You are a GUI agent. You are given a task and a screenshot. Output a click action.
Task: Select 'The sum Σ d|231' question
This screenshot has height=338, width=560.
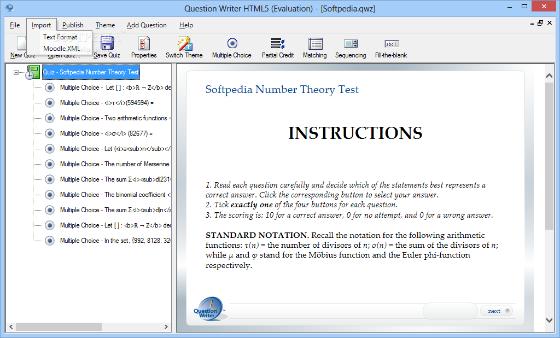pos(115,179)
